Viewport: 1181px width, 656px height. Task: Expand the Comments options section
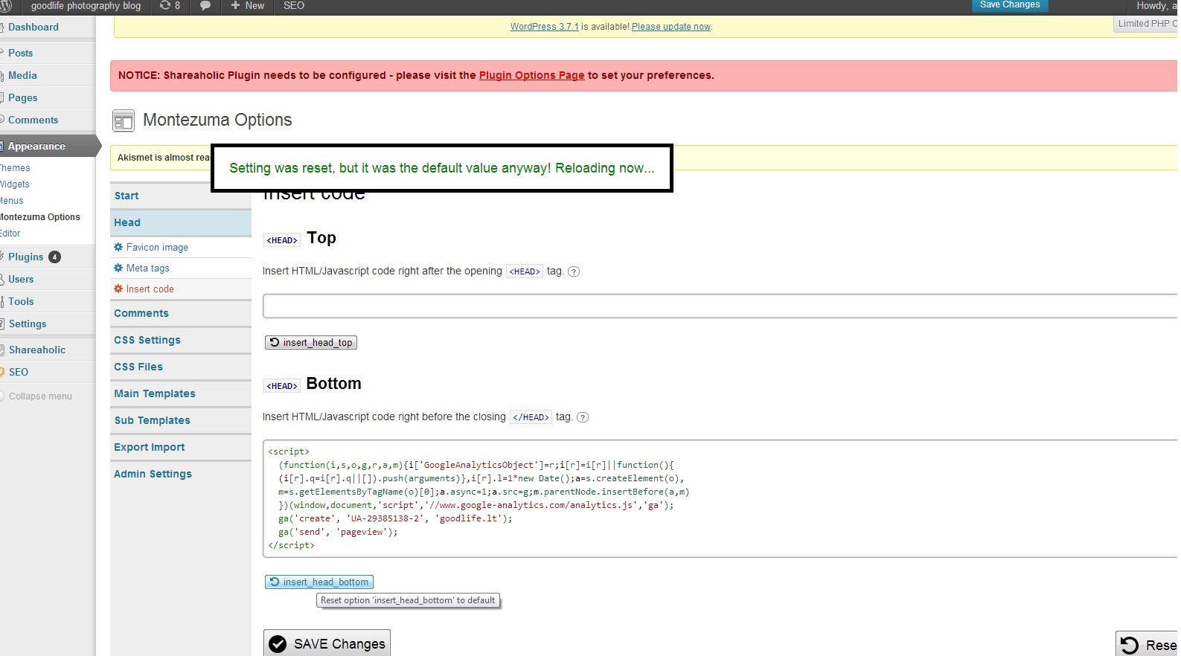181,313
